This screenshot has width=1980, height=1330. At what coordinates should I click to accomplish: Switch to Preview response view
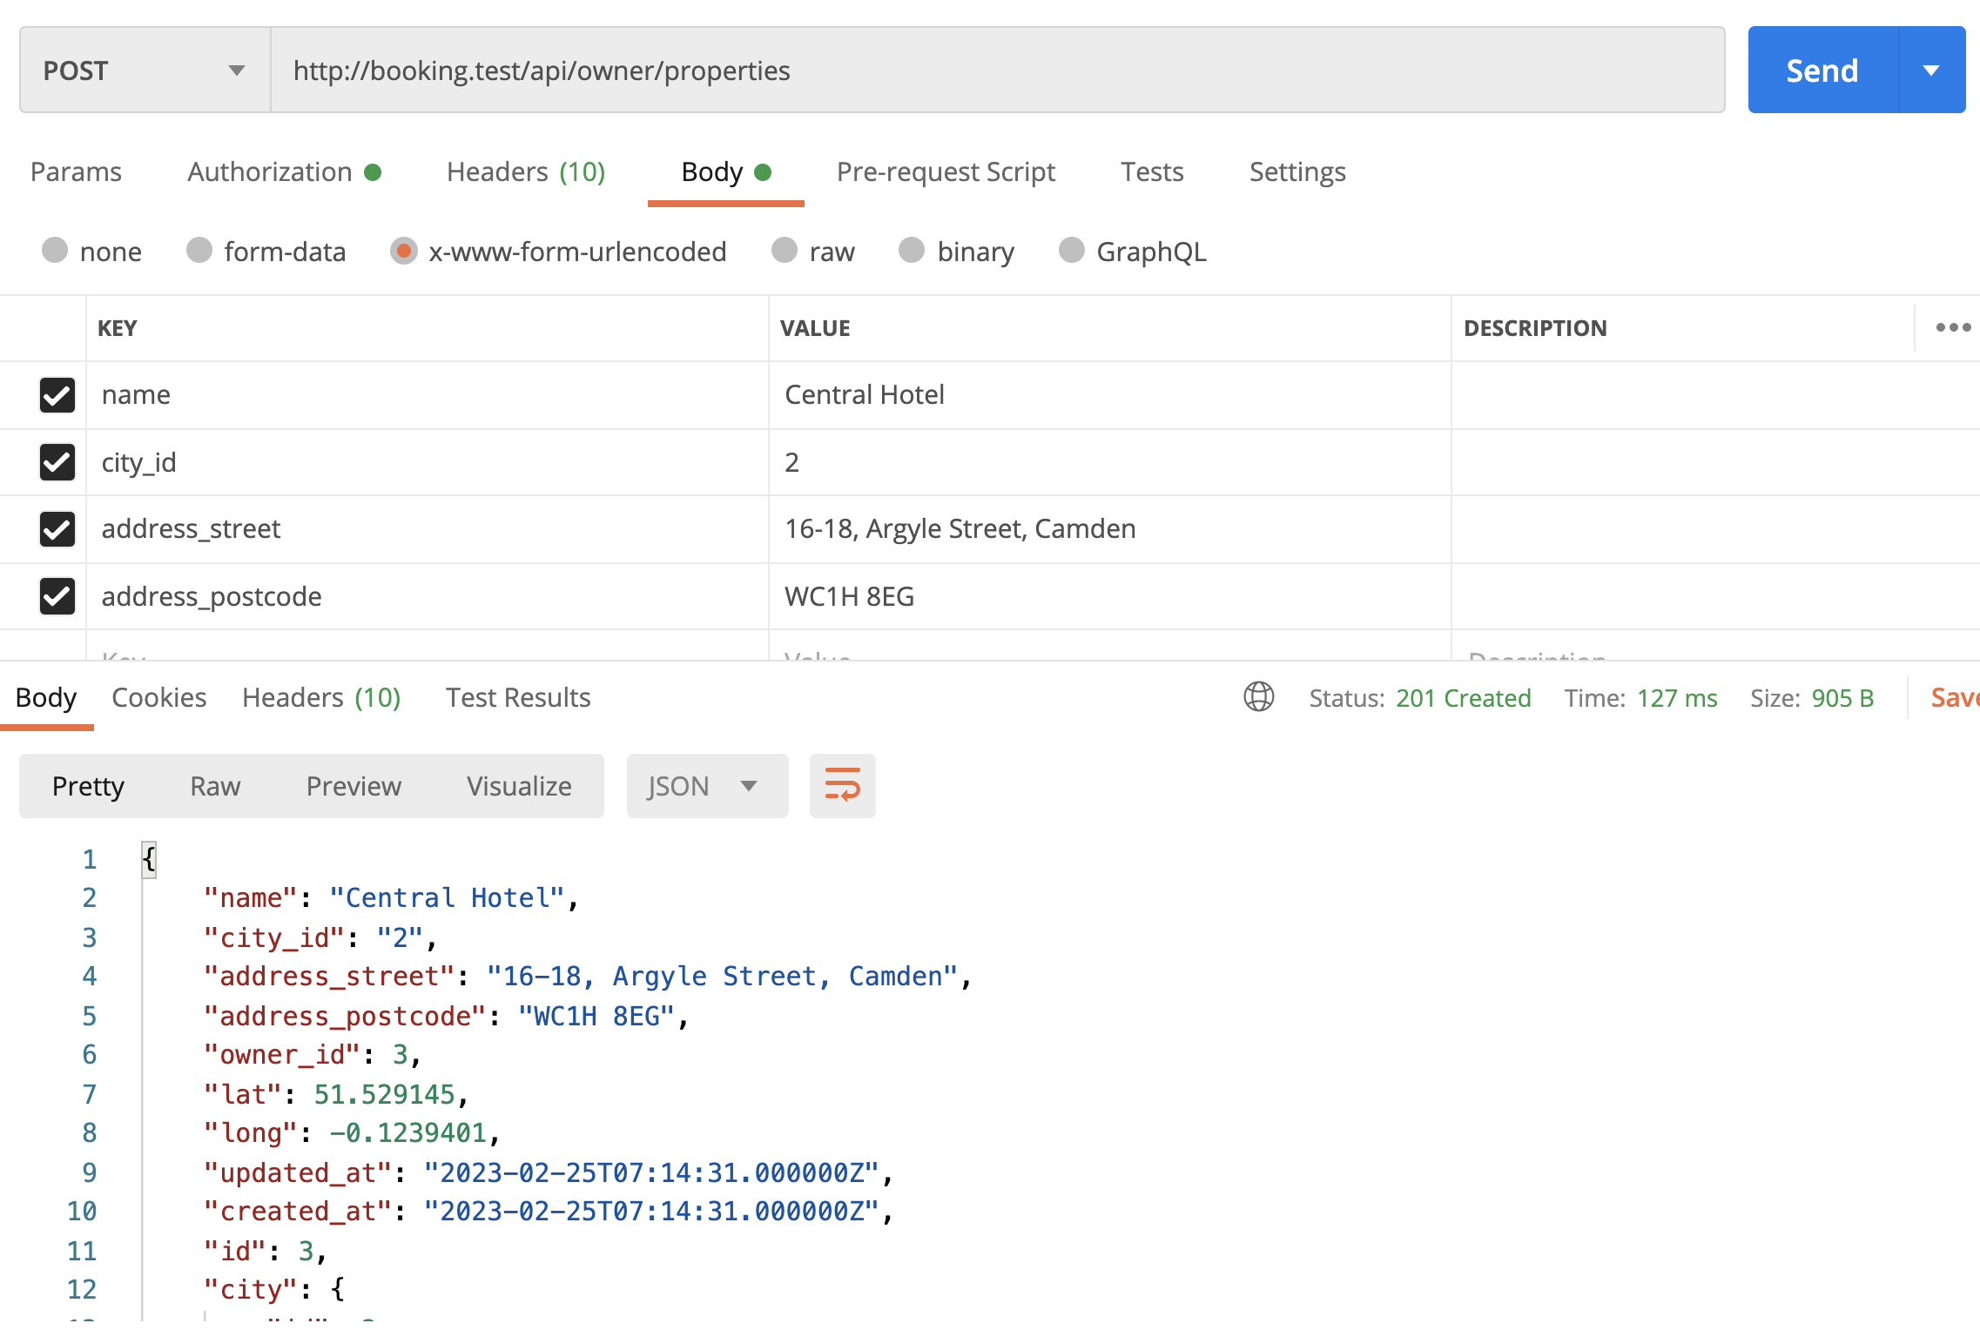[x=354, y=786]
